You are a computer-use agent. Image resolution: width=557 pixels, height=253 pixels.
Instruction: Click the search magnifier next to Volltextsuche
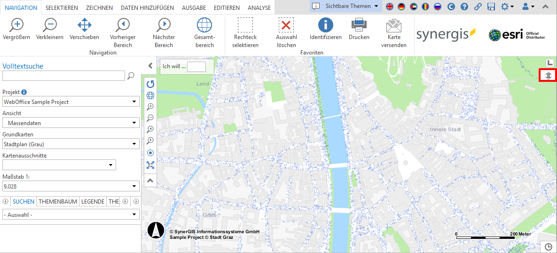pyautogui.click(x=131, y=75)
